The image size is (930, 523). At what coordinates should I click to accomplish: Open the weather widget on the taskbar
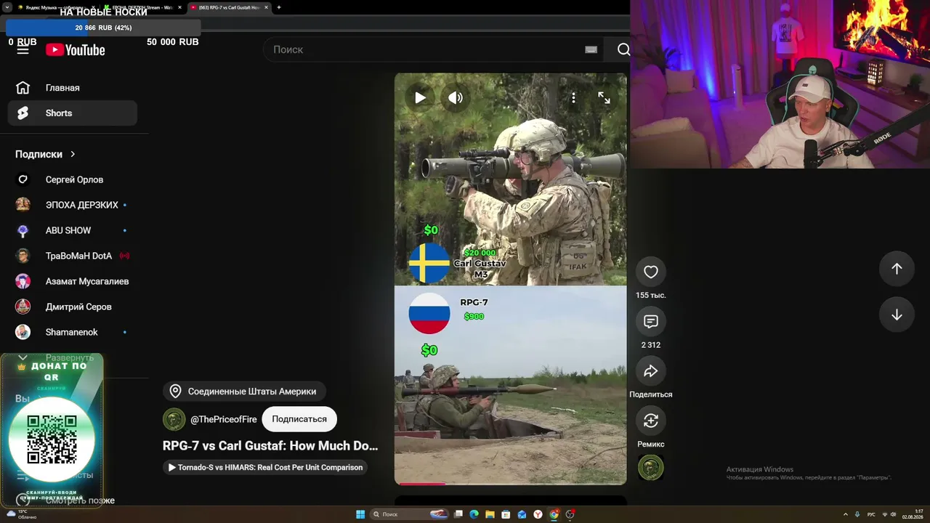pyautogui.click(x=22, y=514)
